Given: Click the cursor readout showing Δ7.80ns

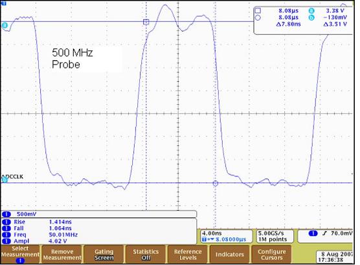Looking at the screenshot, I should pyautogui.click(x=288, y=24).
